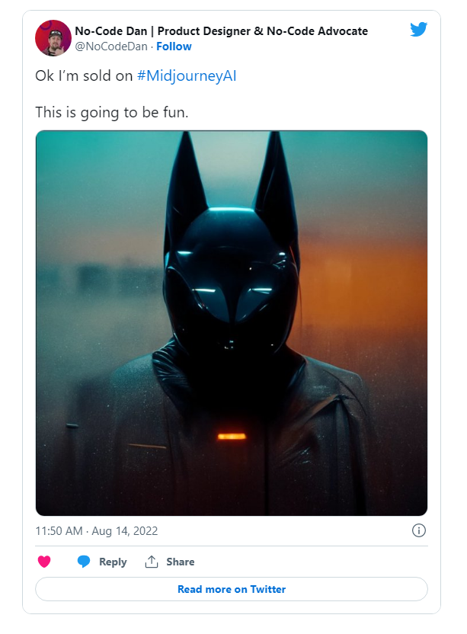
Task: Open the Batman helmet image
Action: (x=230, y=323)
